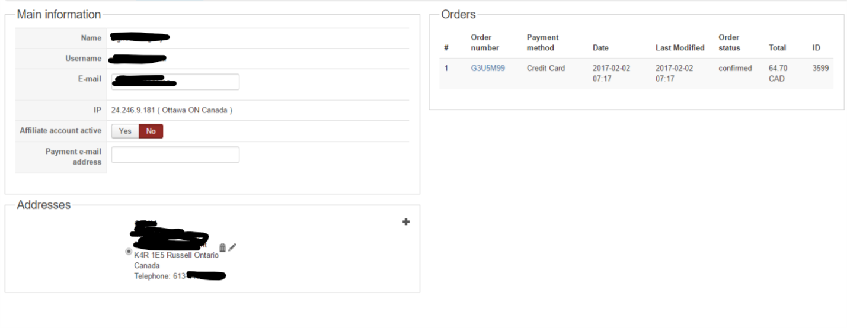
Task: Click the Order status column header
Action: pyautogui.click(x=729, y=43)
